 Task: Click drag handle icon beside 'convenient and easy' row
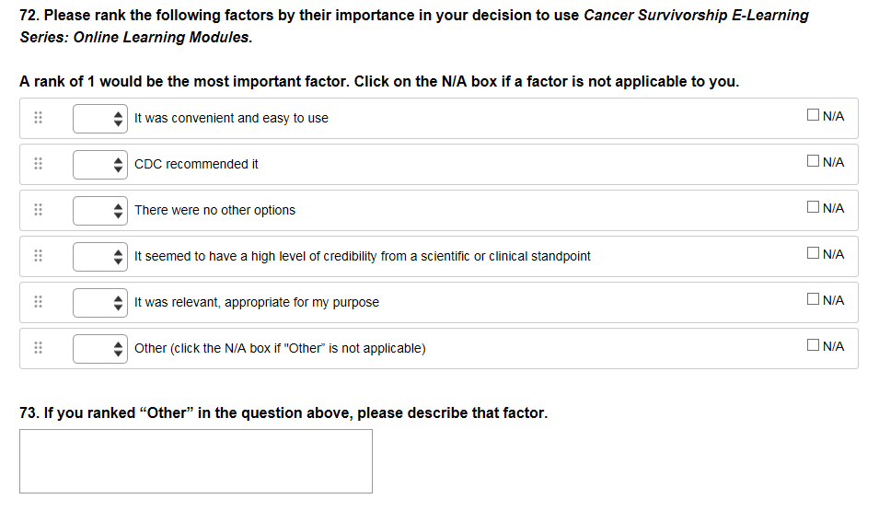pyautogui.click(x=39, y=118)
